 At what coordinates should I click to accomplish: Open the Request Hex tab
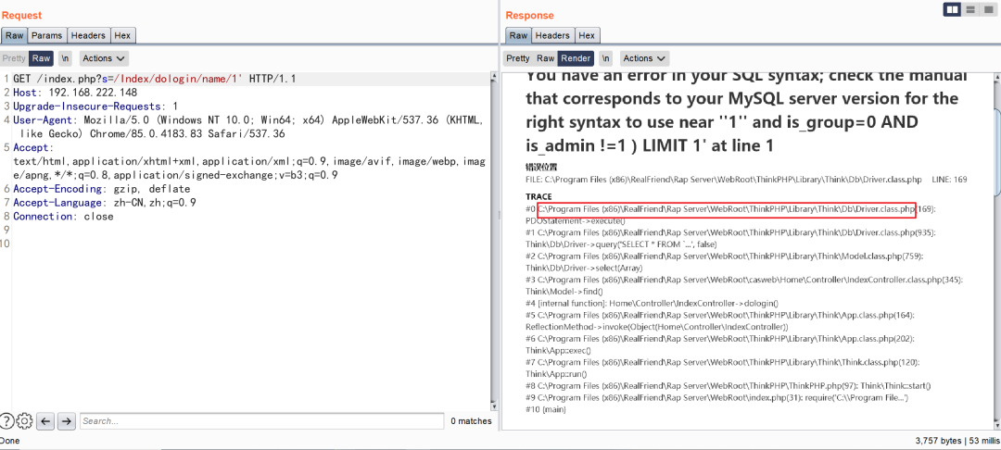(122, 36)
